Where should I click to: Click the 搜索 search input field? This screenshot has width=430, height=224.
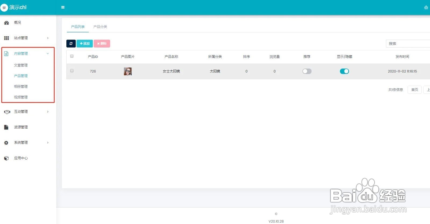point(408,44)
